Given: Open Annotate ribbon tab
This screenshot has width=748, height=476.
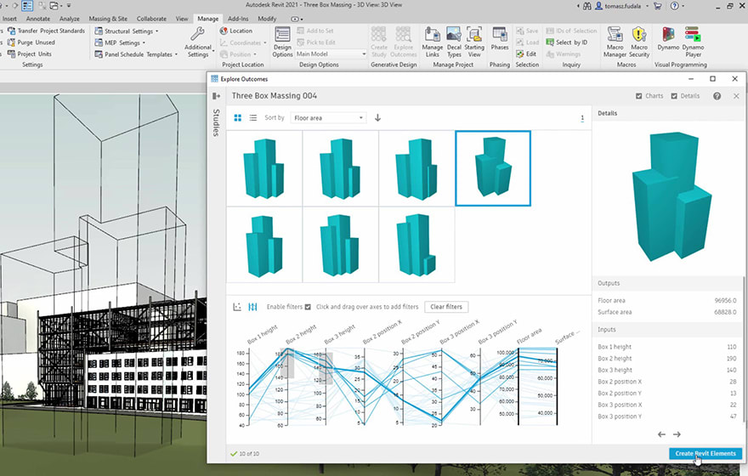Looking at the screenshot, I should (x=38, y=19).
